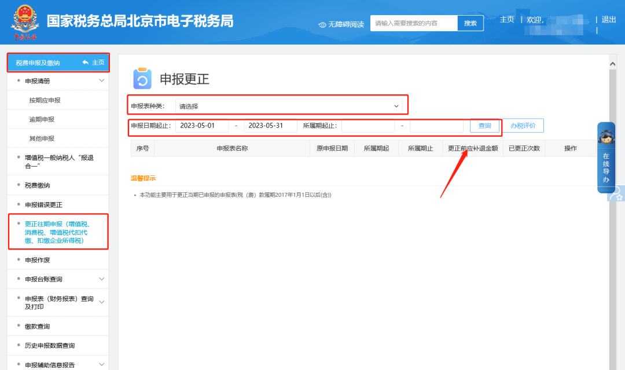Click the start date field 2023-05-01
The image size is (625, 370).
pos(202,126)
